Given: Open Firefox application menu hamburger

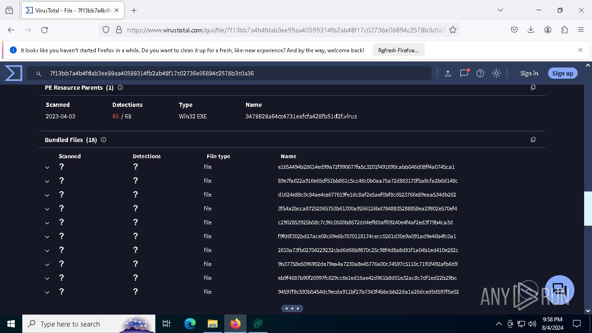Looking at the screenshot, I should (x=581, y=30).
